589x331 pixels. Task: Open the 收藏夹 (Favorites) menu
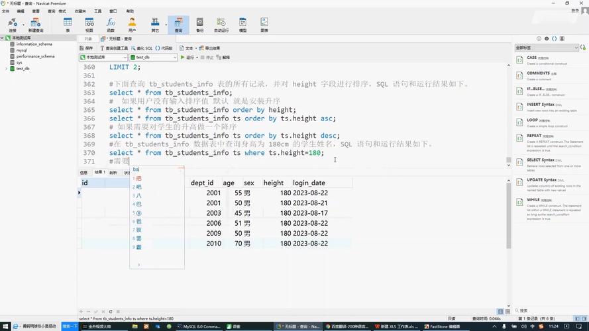(80, 11)
